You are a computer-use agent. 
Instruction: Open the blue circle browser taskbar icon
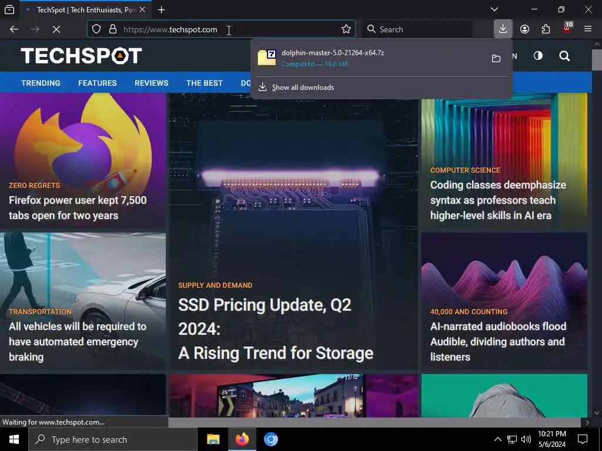[270, 439]
